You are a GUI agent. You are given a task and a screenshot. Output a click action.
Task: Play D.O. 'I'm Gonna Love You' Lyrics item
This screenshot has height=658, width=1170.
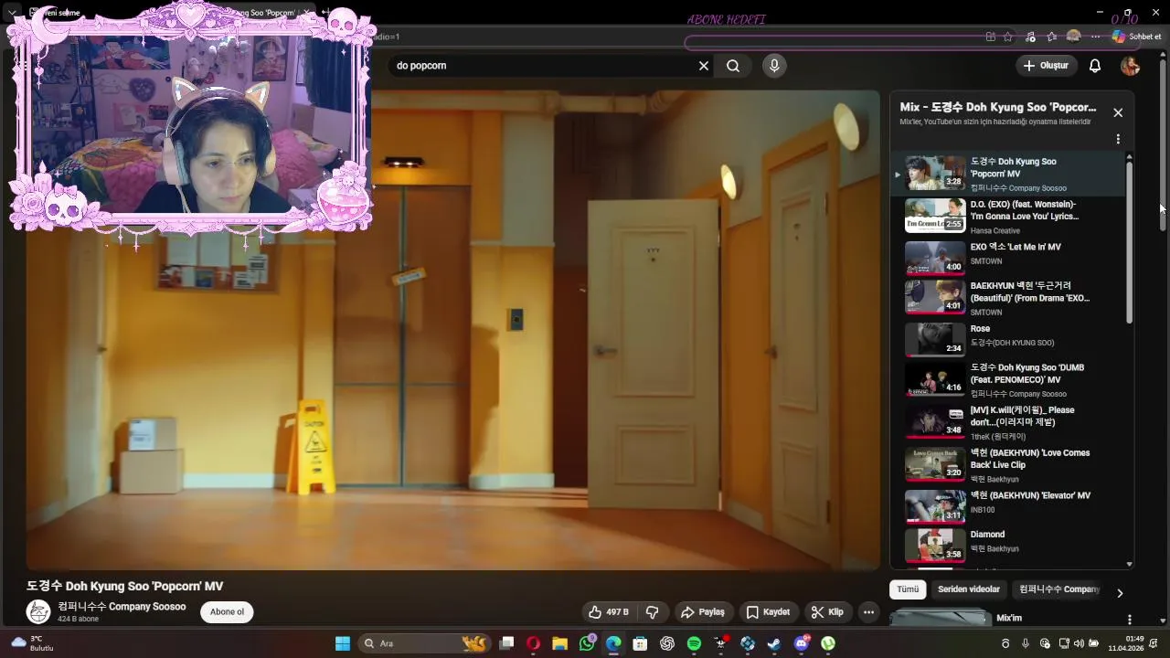1008,216
